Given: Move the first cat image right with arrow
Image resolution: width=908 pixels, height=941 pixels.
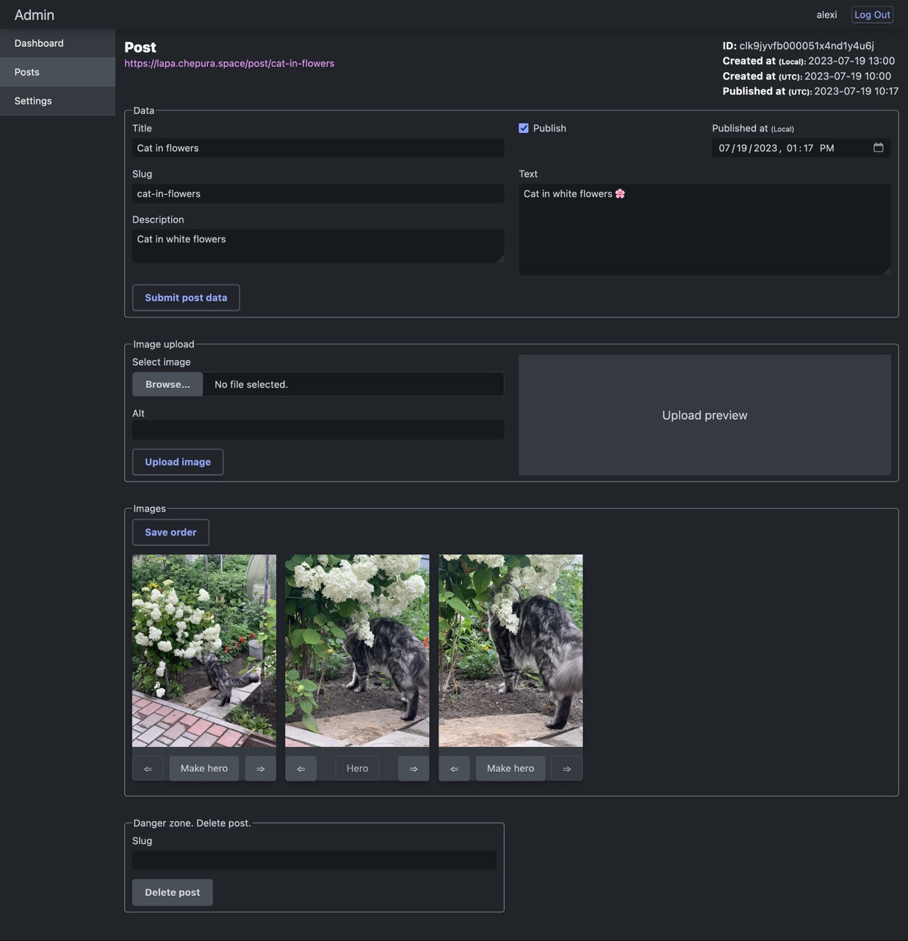Looking at the screenshot, I should click(260, 768).
